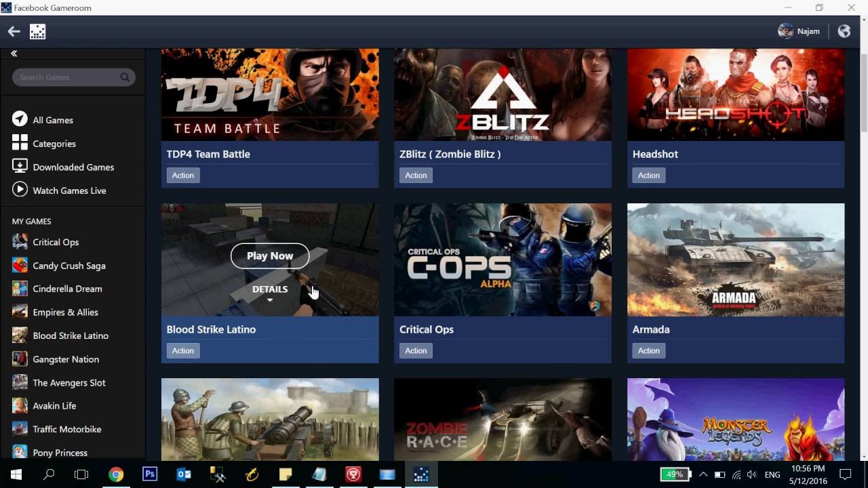The height and width of the screenshot is (488, 868).
Task: Open Outlook from the taskbar
Action: click(x=184, y=474)
